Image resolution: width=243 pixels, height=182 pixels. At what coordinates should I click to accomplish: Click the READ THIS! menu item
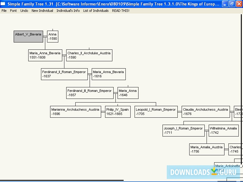pos(121,10)
